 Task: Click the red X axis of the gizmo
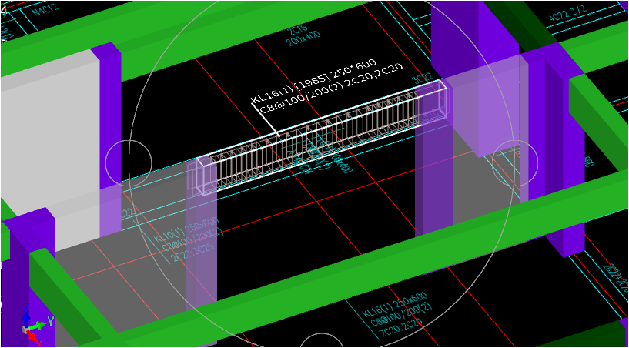[x=34, y=337]
